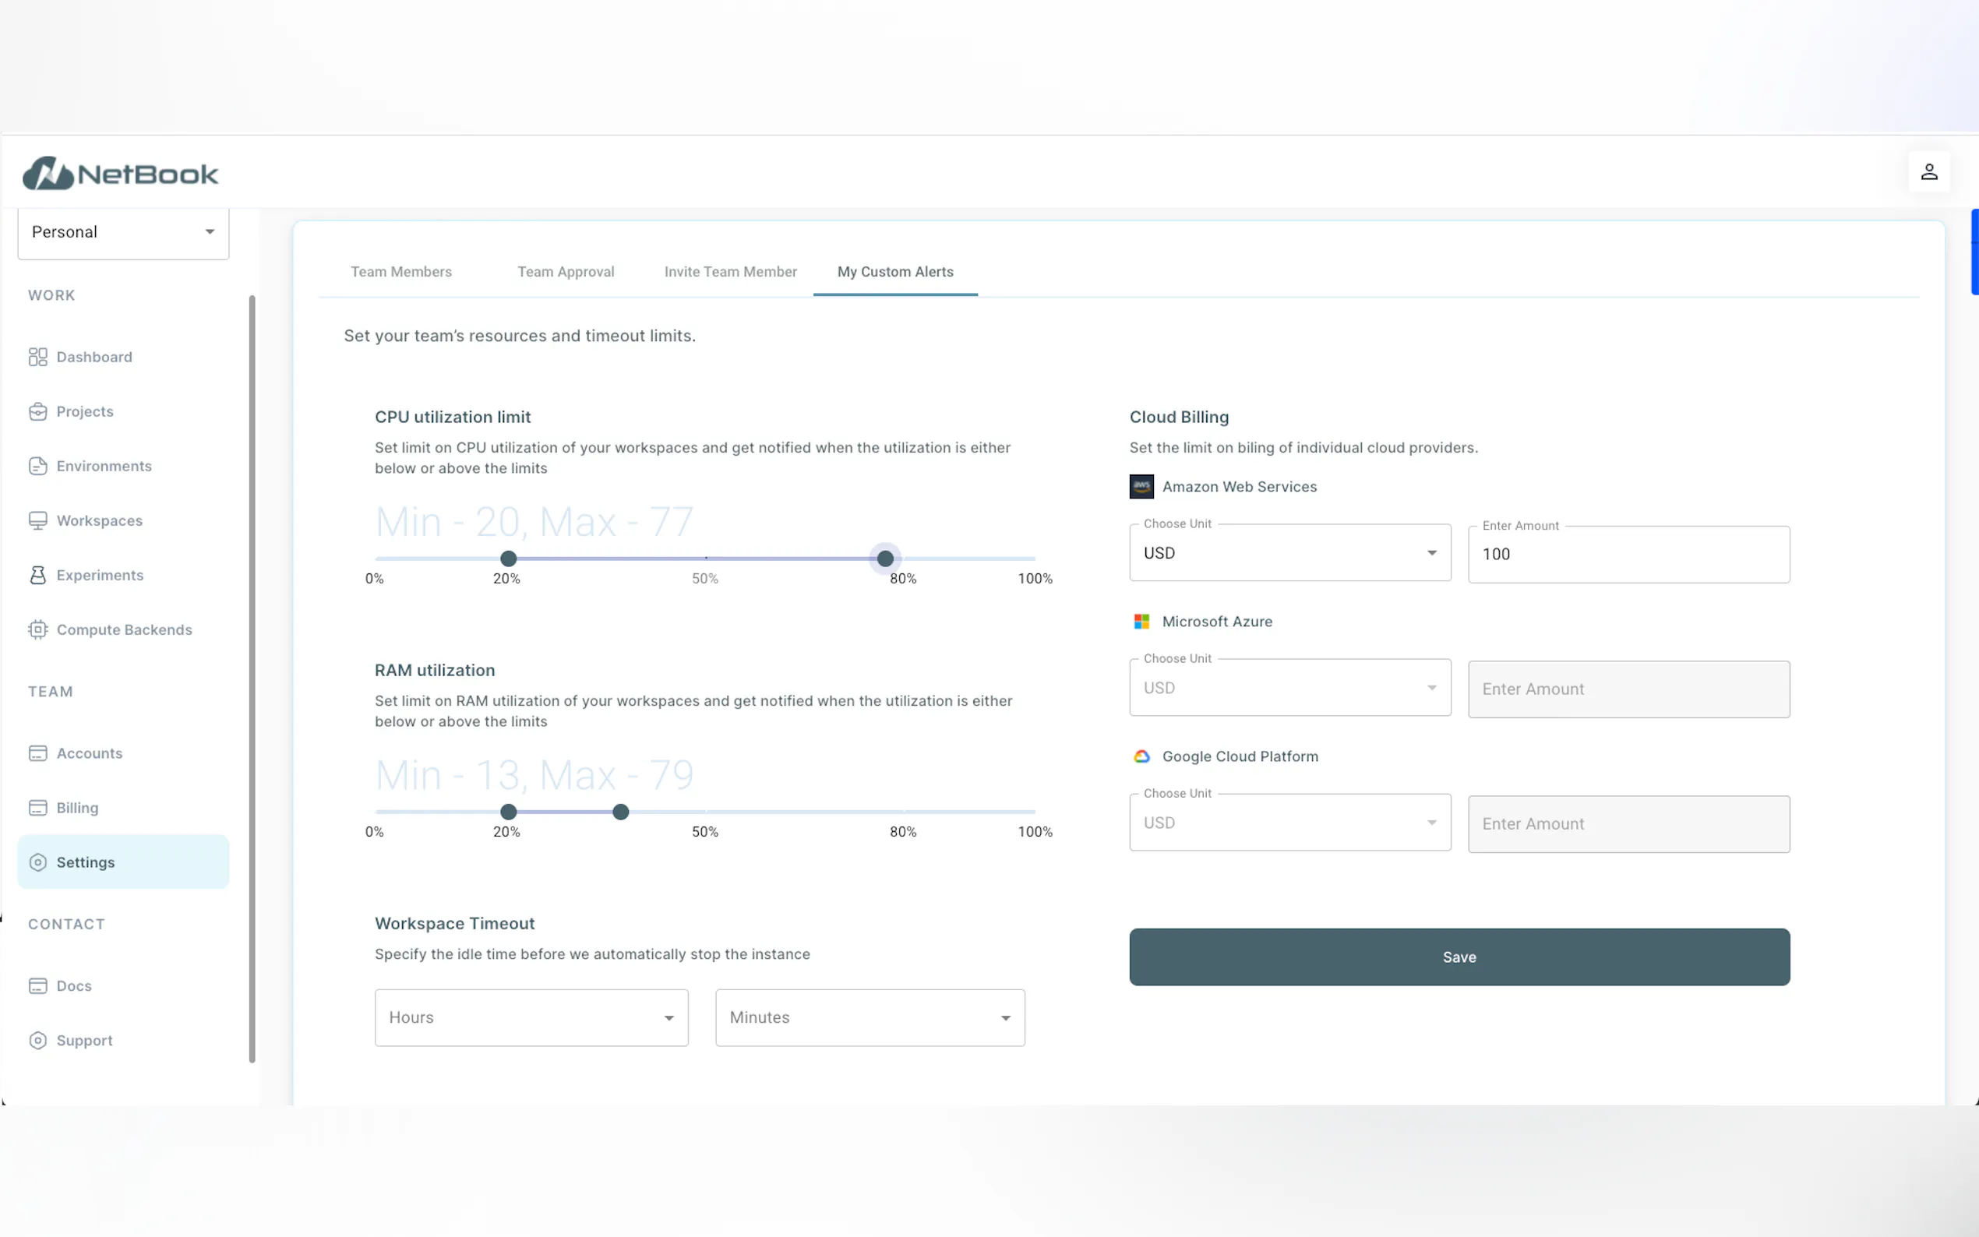
Task: Switch to the Team Members tab
Action: coord(401,272)
